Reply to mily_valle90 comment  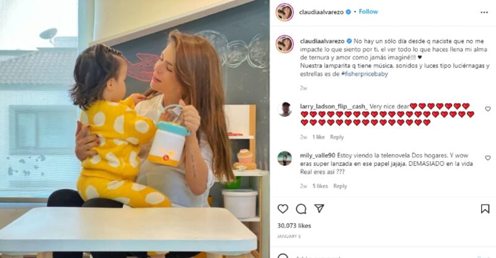coord(340,186)
